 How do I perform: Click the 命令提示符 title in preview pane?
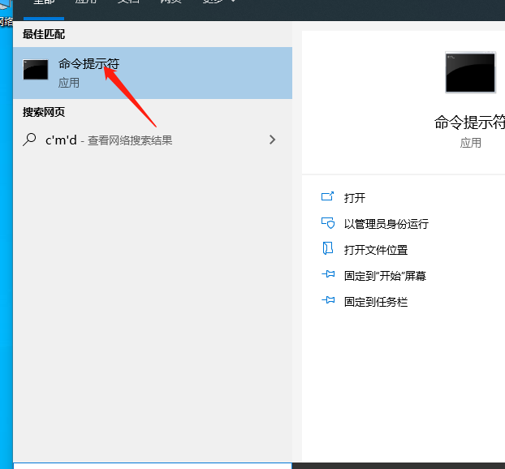469,122
